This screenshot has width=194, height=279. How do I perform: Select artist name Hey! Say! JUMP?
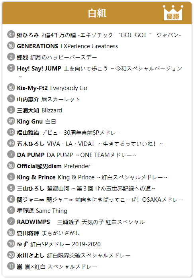point(39,69)
